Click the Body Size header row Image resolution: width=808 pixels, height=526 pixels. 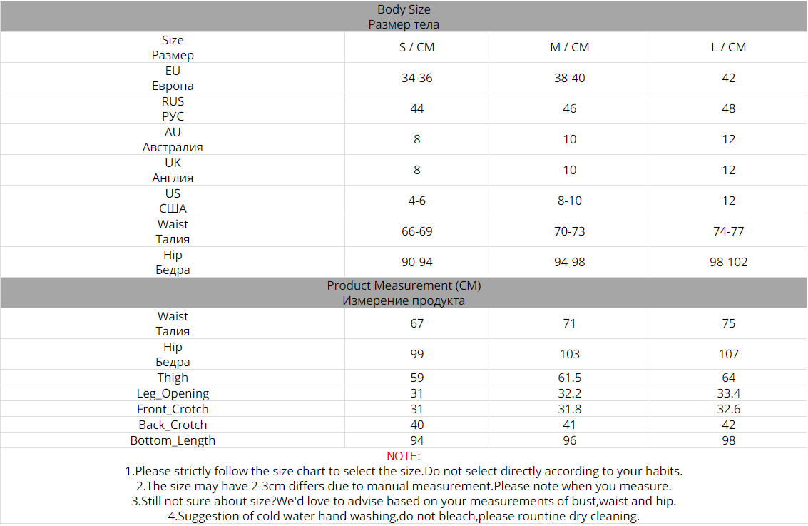(404, 16)
